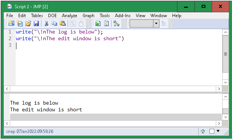Click the status bar text 'snap 07Jan2022:09:58:26'

point(29,131)
